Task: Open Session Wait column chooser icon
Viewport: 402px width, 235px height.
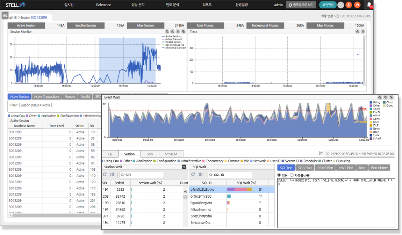Action: tap(112, 175)
